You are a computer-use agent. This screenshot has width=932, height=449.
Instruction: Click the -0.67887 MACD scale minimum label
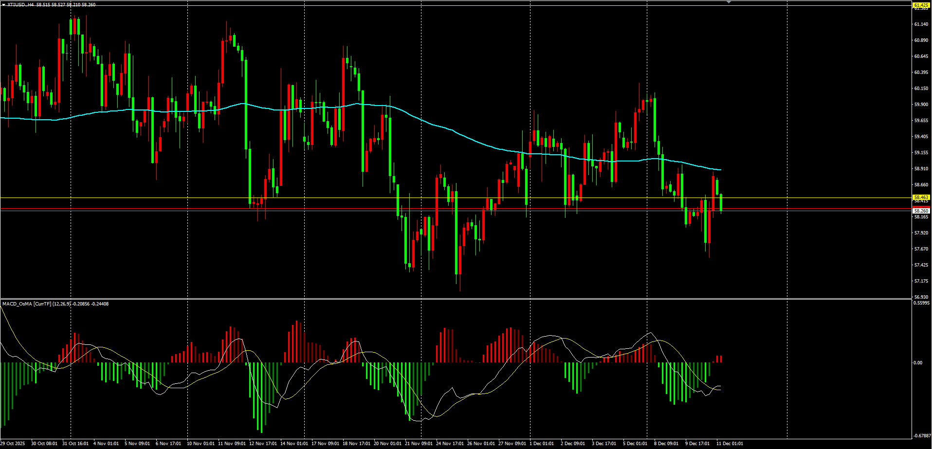[921, 436]
